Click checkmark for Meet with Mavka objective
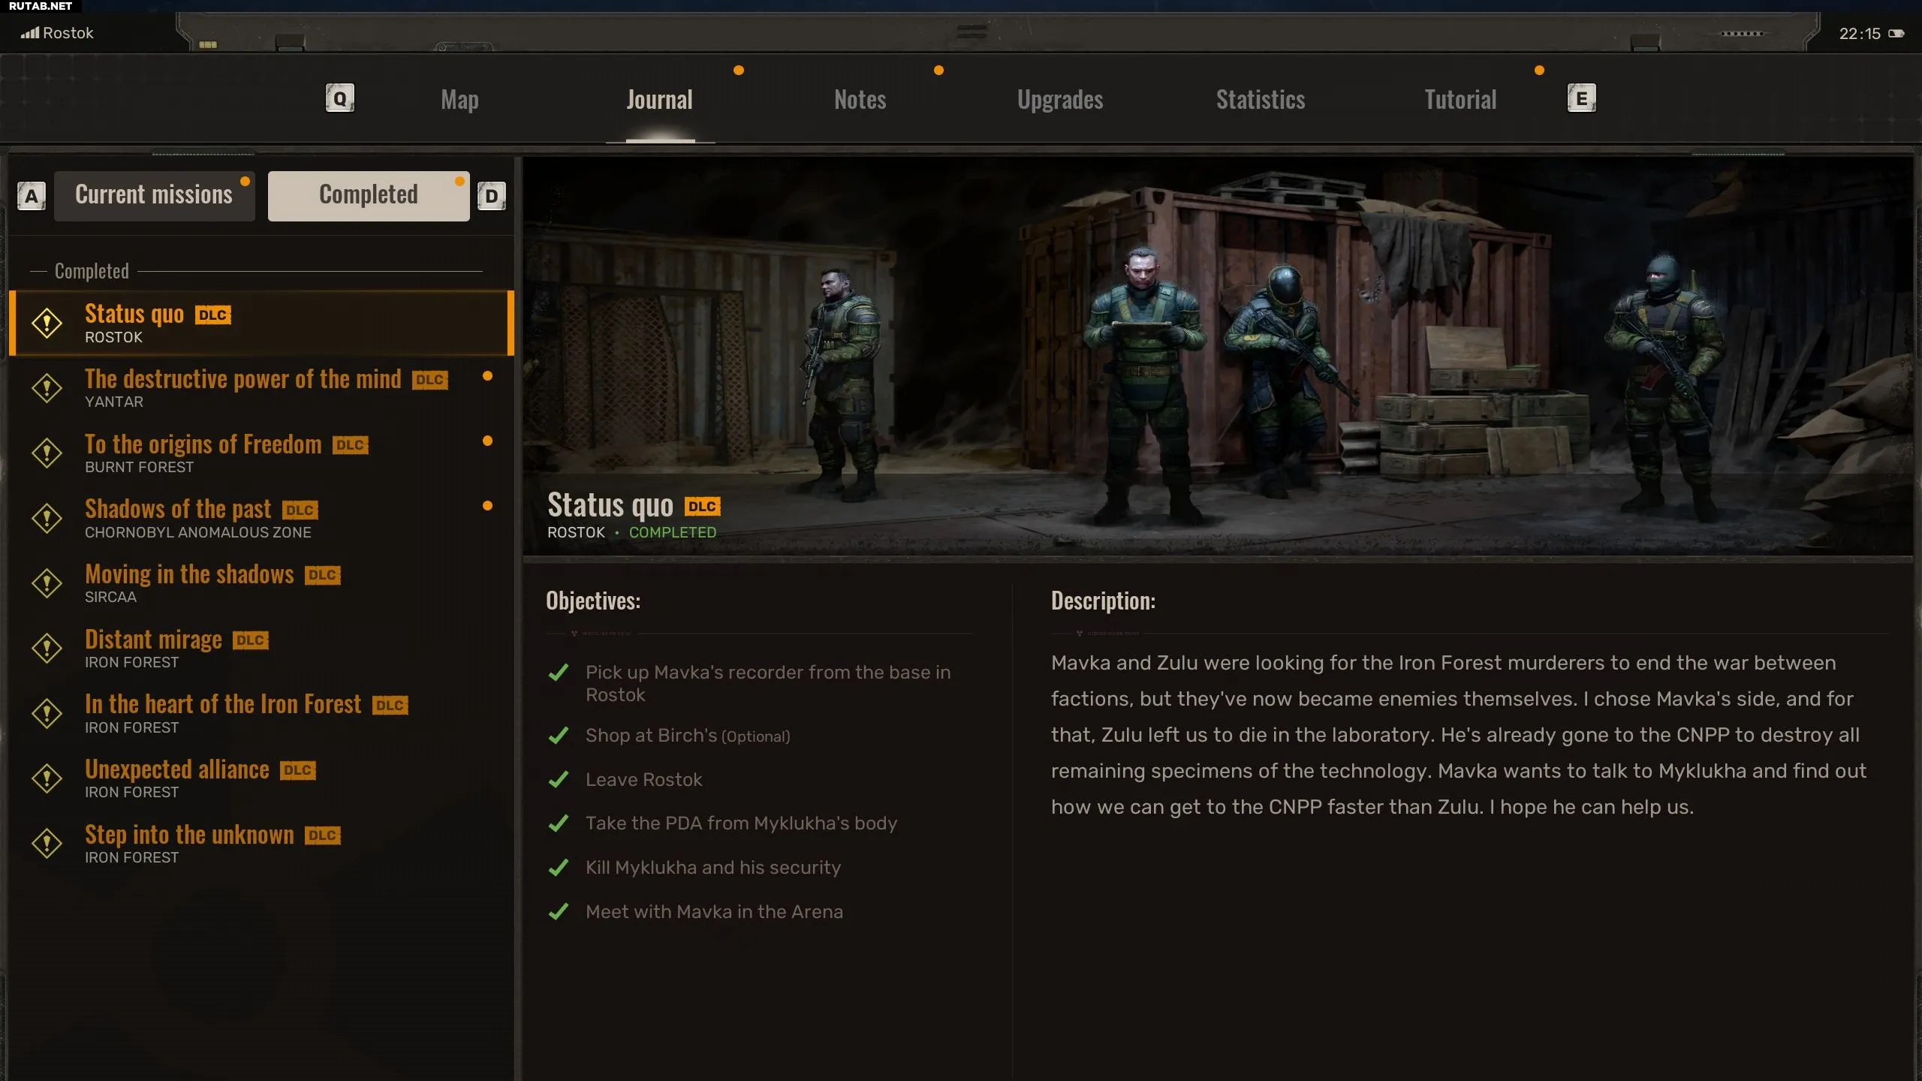This screenshot has height=1081, width=1922. [x=559, y=912]
